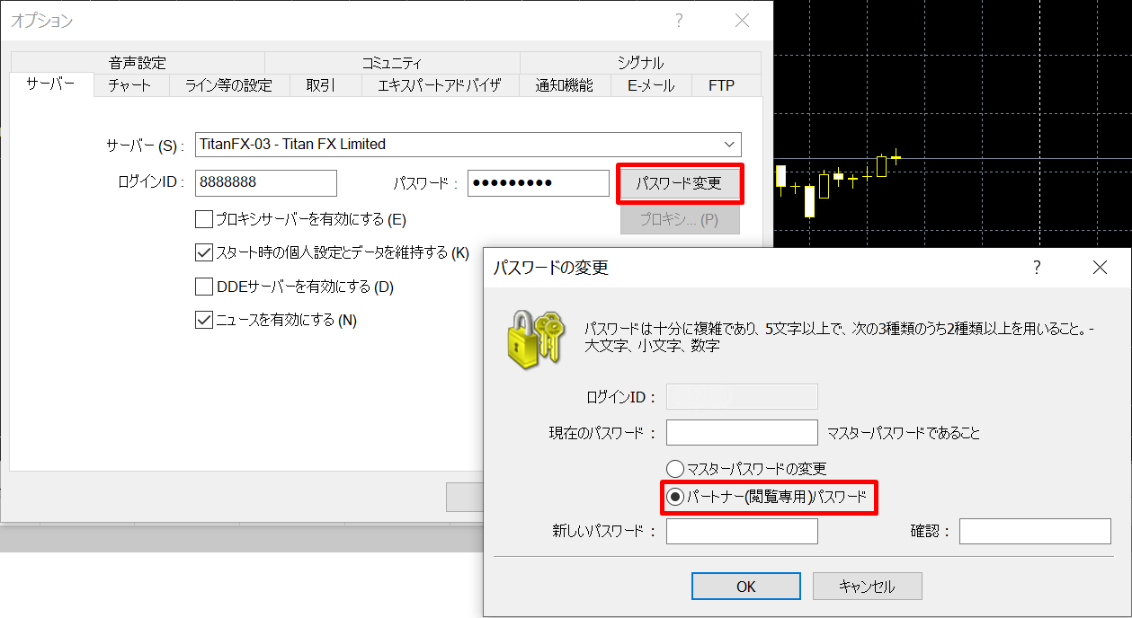Click the キャンセル button
This screenshot has width=1132, height=618.
click(x=867, y=587)
